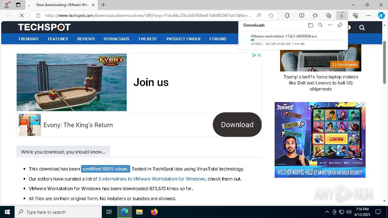Image resolution: width=388 pixels, height=218 pixels.
Task: Click the address bar URL
Action: [148, 15]
